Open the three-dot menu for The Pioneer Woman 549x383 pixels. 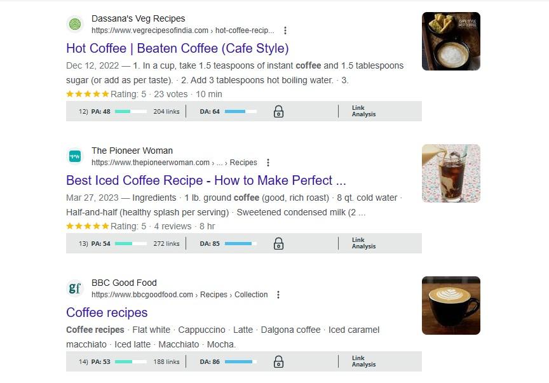point(268,163)
